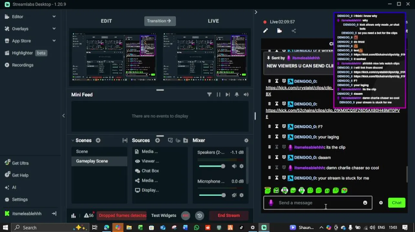Open the performance stats bar-chart icon
This screenshot has height=232, width=415.
click(x=73, y=216)
